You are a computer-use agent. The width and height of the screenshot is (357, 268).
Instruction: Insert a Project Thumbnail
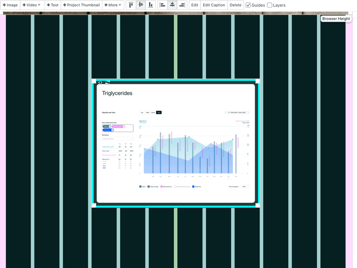81,5
